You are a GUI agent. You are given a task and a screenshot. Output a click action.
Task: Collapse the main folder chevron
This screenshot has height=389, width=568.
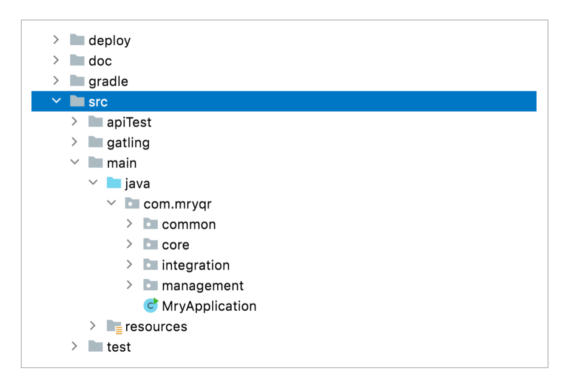(75, 162)
